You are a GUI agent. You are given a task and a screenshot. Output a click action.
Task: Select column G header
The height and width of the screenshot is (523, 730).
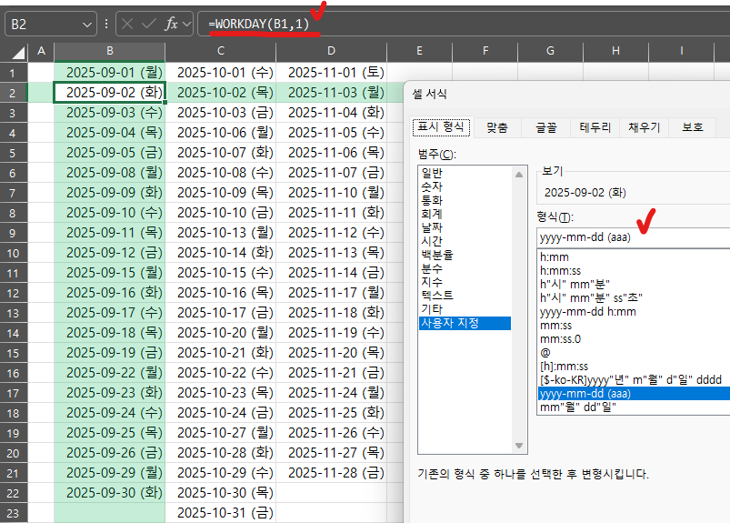tap(550, 51)
